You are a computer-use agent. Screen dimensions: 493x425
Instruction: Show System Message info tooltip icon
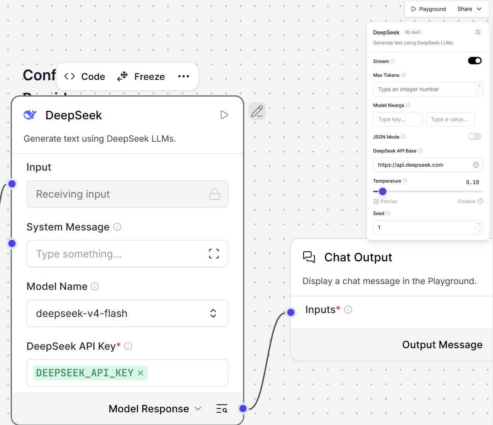click(117, 227)
